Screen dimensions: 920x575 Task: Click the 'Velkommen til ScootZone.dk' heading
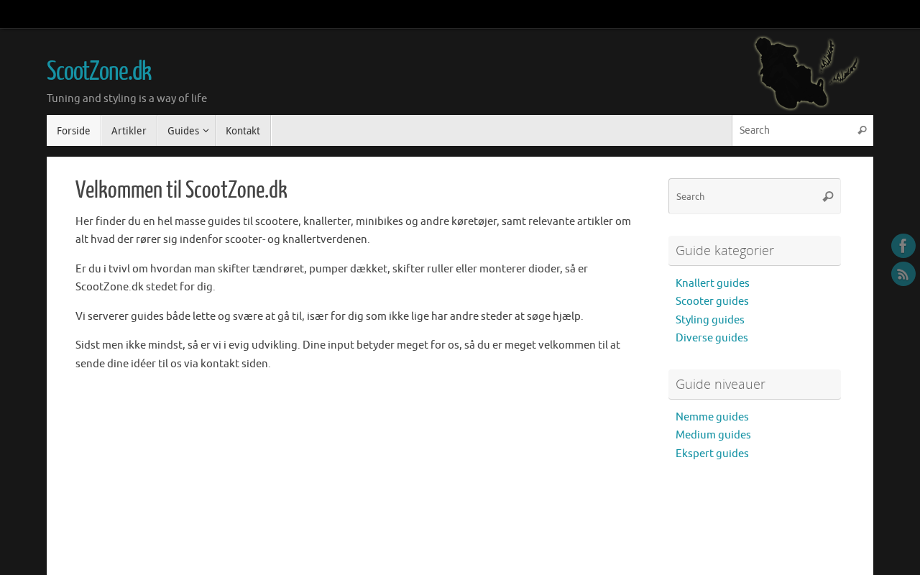pyautogui.click(x=181, y=190)
